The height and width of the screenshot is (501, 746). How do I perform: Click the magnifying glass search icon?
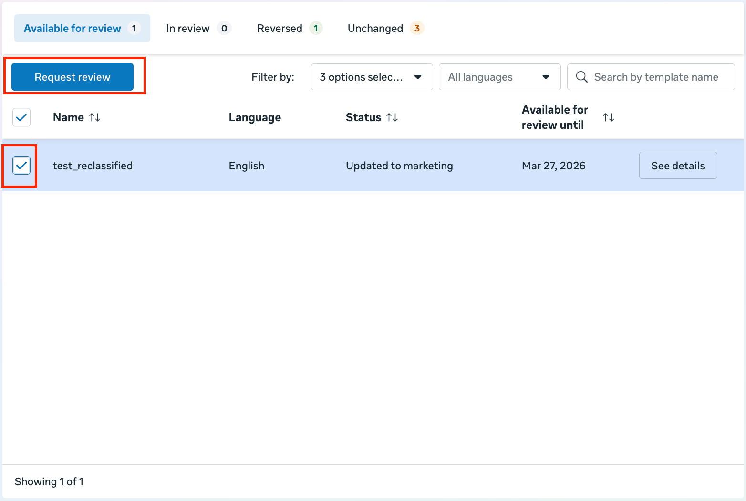(x=581, y=77)
